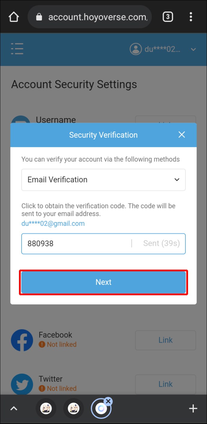The height and width of the screenshot is (424, 207).
Task: Tap the browser home icon
Action: pyautogui.click(x=14, y=17)
